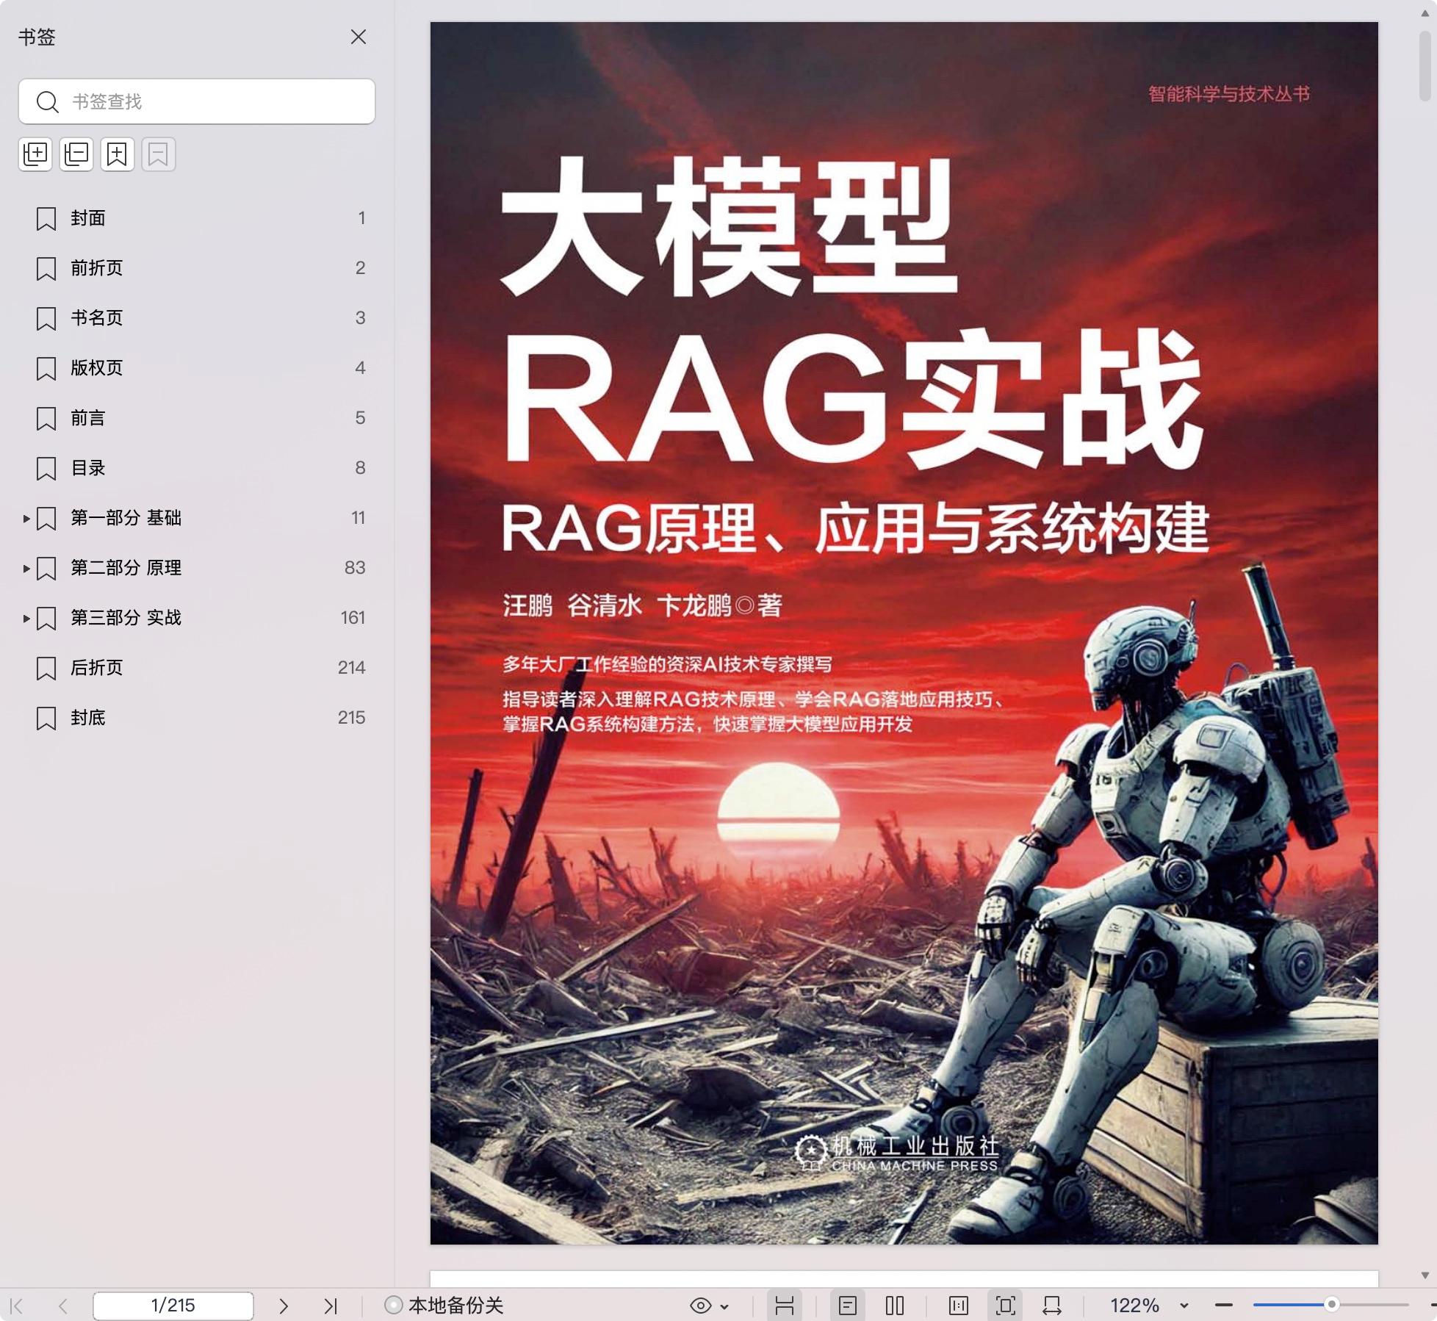The image size is (1437, 1321).
Task: Go to the previous page
Action: coord(63,1306)
